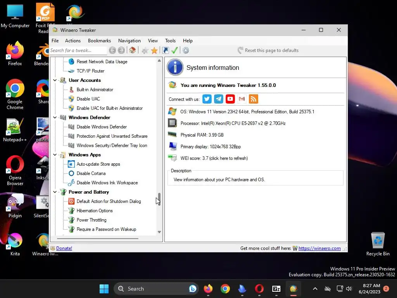Select the Recycle Bin desktop icon
Screen dimensions: 397x298
[x=378, y=244]
